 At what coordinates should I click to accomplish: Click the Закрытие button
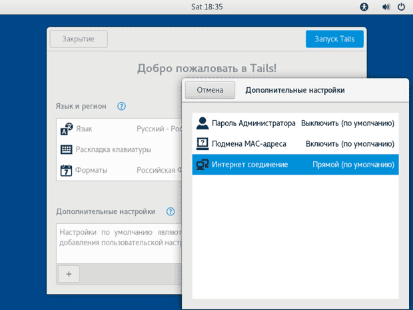click(x=79, y=39)
